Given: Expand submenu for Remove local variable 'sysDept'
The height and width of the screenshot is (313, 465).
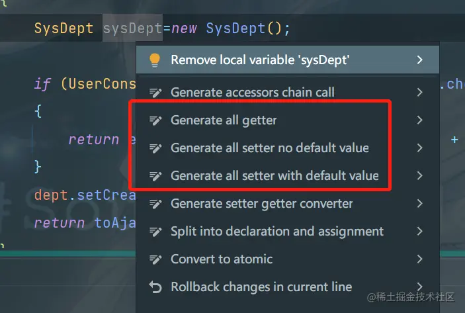Looking at the screenshot, I should pos(420,60).
